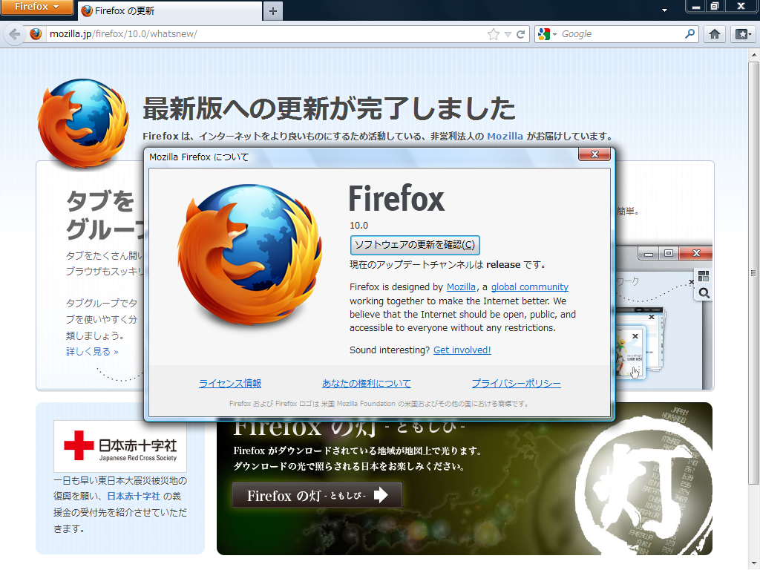
Task: Select the "Firefox の更新" tab
Action: click(170, 10)
